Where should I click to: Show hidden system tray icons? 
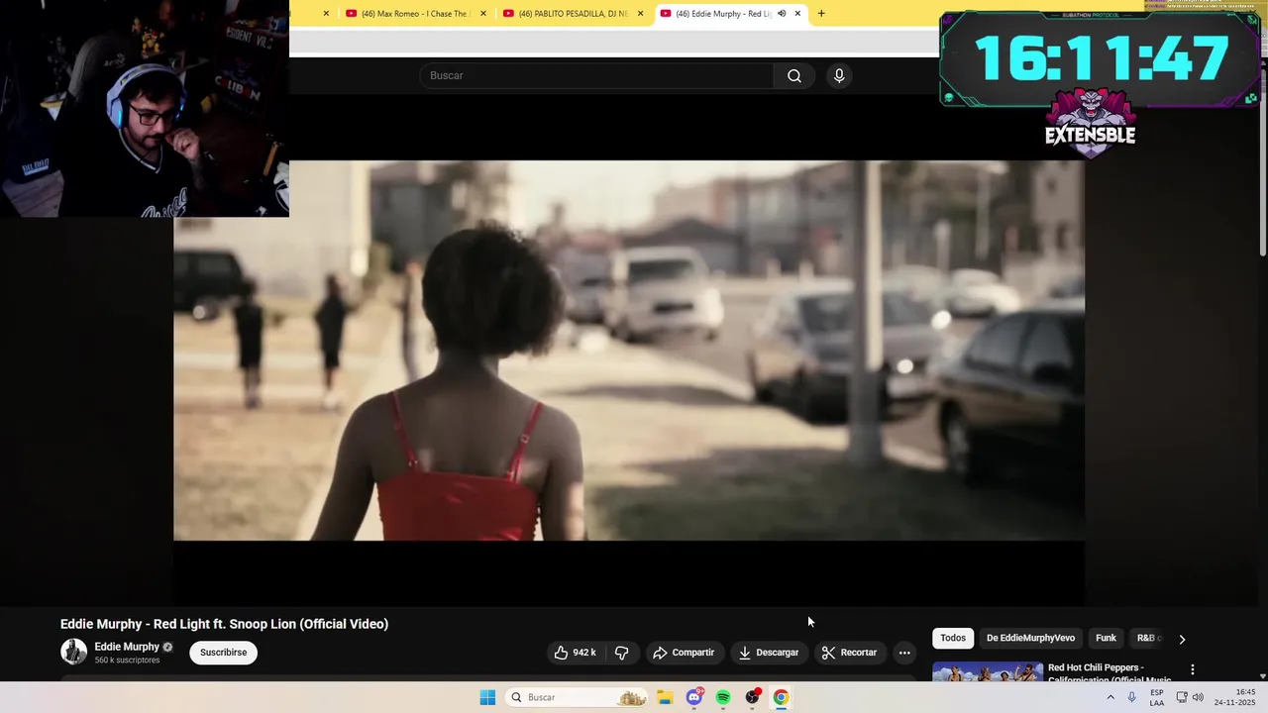click(x=1110, y=697)
